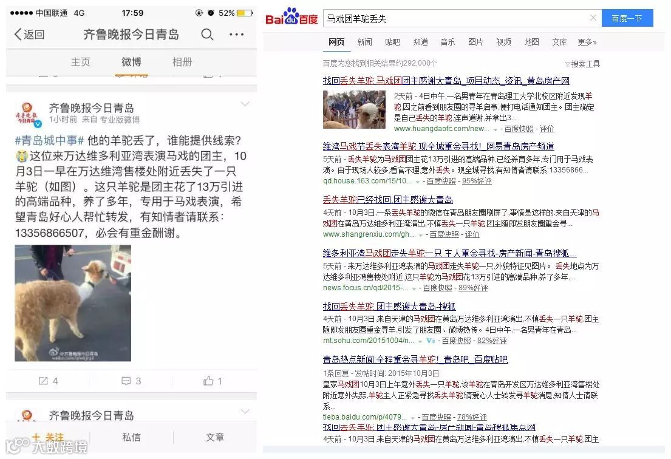
Task: Open result 维湾马戏节丢失表演羊驼 现全城重金寻找
Action: pyautogui.click(x=438, y=146)
